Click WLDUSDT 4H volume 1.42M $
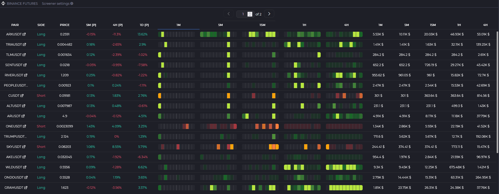The image size is (499, 194). click(x=483, y=167)
